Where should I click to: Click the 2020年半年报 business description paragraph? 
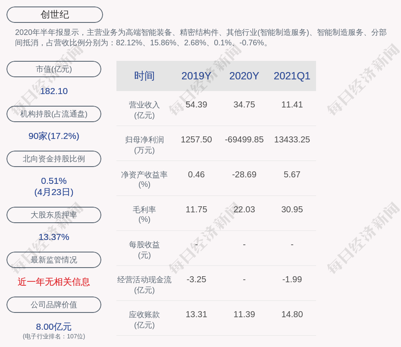(201, 38)
